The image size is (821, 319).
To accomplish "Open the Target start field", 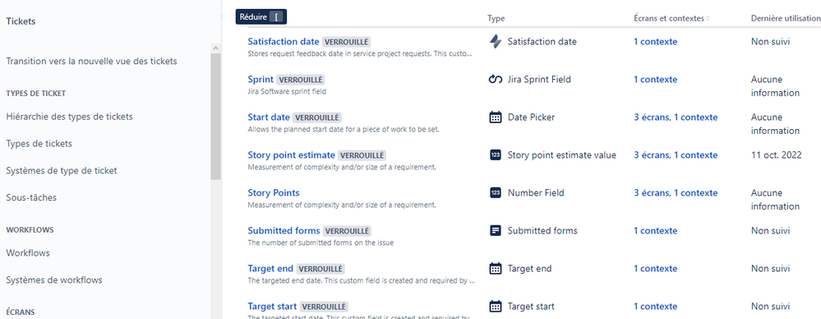I will 272,307.
